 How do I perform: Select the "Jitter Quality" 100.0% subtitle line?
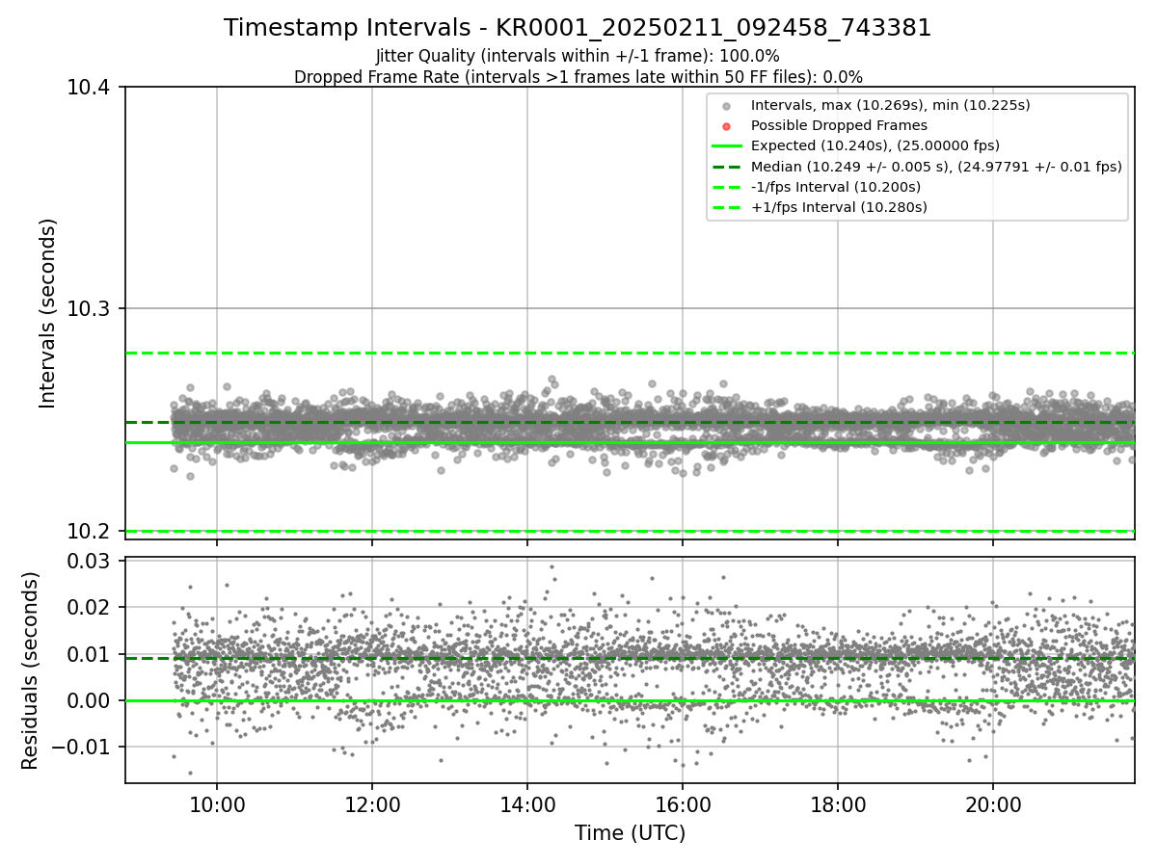pyautogui.click(x=578, y=56)
